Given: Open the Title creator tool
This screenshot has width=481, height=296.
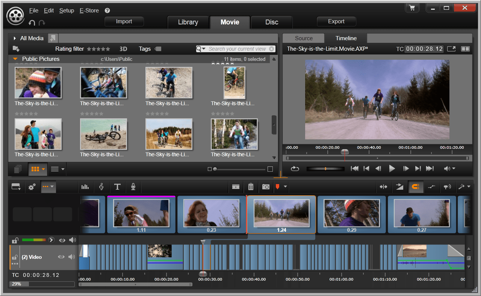Looking at the screenshot, I should [117, 187].
